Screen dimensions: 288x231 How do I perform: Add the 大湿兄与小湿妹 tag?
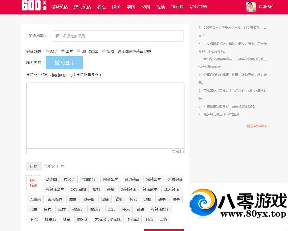tap(108, 219)
